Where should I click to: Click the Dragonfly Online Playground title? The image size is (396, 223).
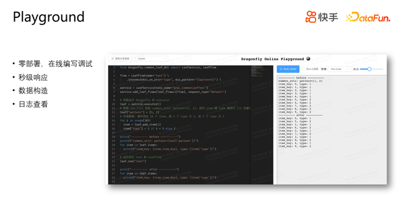(272, 59)
